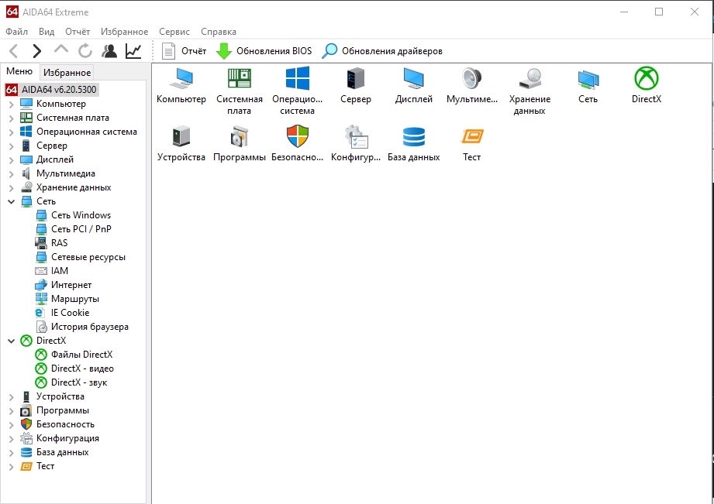Select Сетевые ресурсы tree item
Screen dimensions: 714x504
pyautogui.click(x=81, y=257)
